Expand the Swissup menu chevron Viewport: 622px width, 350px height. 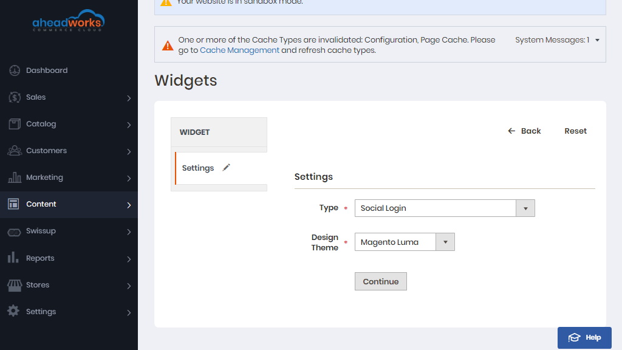(129, 232)
